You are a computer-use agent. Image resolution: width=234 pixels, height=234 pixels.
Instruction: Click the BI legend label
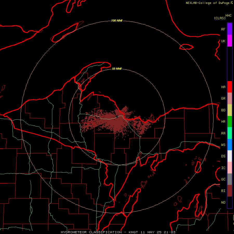[x=223, y=191]
